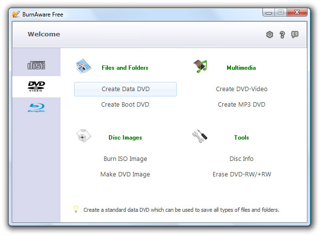Select Create MP3 DVD
The width and height of the screenshot is (321, 236).
[242, 105]
